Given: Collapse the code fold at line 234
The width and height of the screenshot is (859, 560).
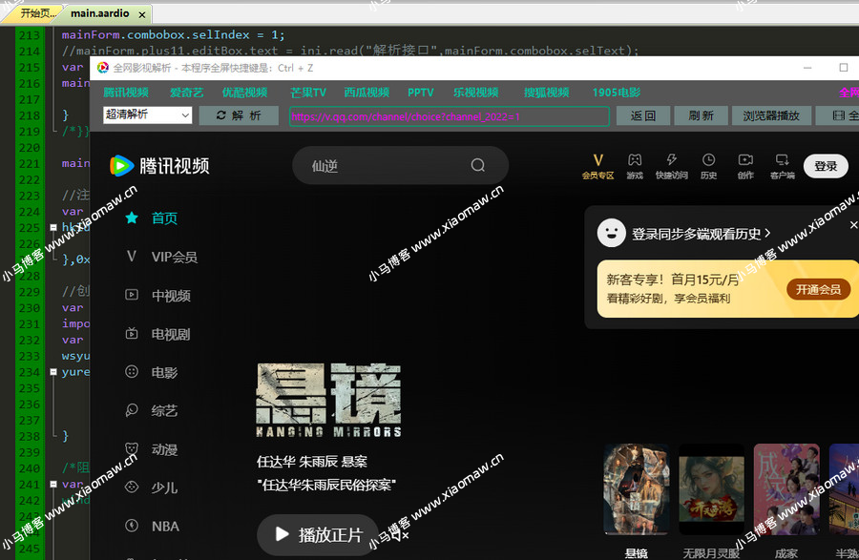Looking at the screenshot, I should (x=53, y=372).
